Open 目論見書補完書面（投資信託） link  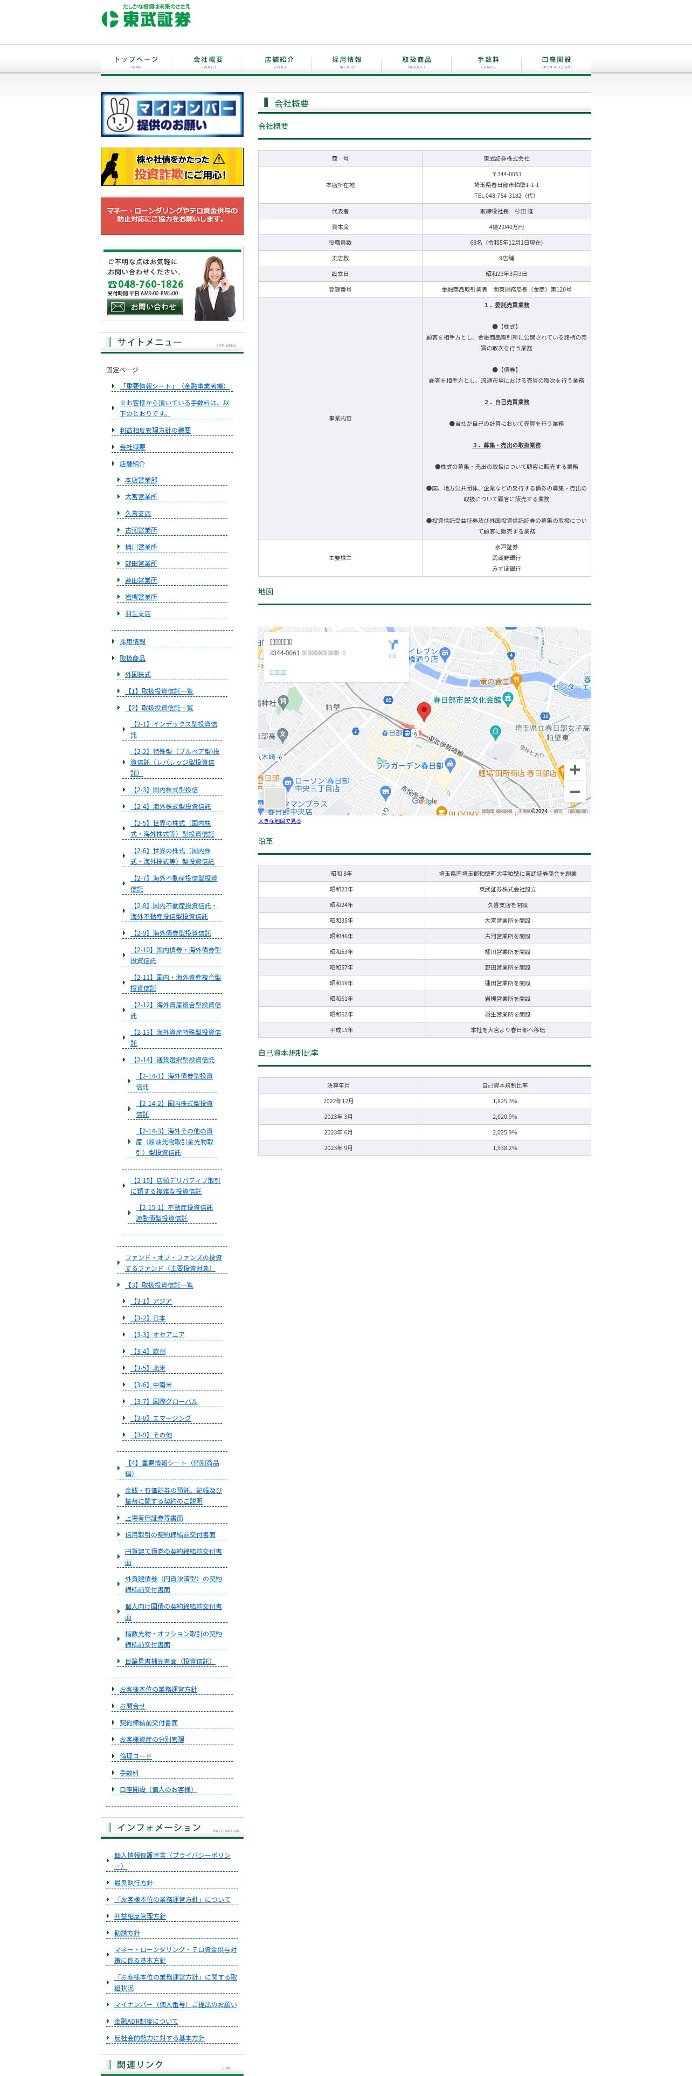169,1662
